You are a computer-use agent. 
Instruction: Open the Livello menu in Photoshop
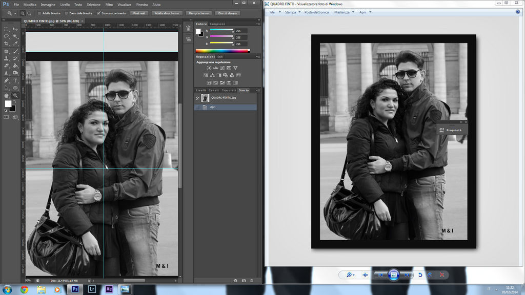coord(65,5)
